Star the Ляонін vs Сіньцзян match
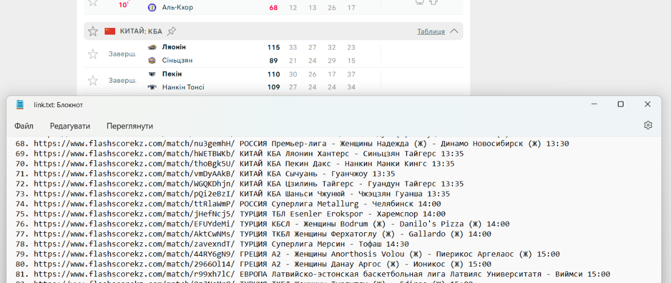The width and height of the screenshot is (671, 283). 93,54
